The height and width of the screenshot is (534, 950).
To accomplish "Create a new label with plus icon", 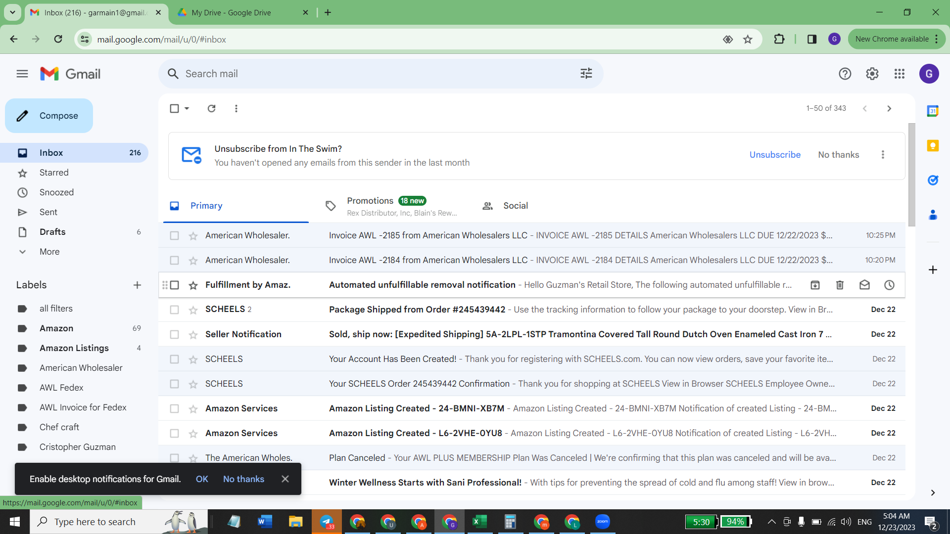I will pos(137,285).
